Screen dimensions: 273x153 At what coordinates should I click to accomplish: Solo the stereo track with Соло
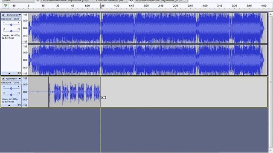(16, 19)
